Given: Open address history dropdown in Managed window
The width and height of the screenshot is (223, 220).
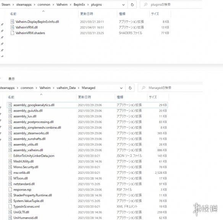Looking at the screenshot, I should coord(121,88).
